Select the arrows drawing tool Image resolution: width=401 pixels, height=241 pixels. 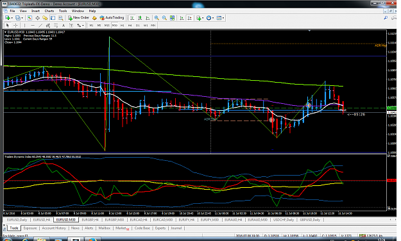pos(79,25)
